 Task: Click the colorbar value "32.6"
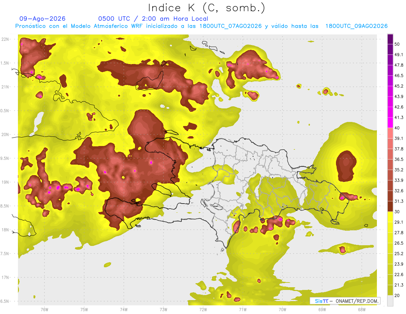[x=399, y=191]
